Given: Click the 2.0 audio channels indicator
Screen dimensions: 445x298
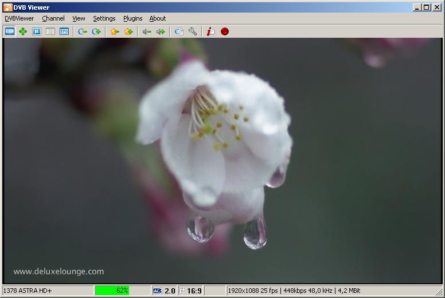Looking at the screenshot, I should click(170, 291).
